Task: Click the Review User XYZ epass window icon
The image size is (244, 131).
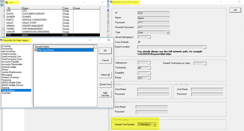Action: click(111, 2)
